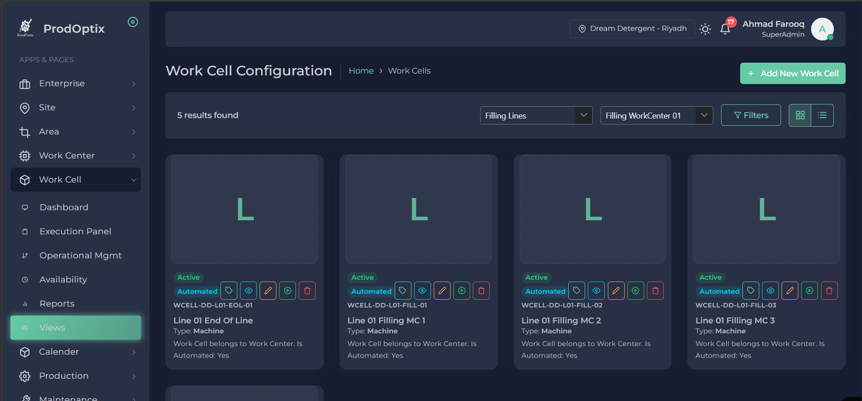Image resolution: width=862 pixels, height=401 pixels.
Task: Click Add New Work Cell button
Action: (793, 74)
